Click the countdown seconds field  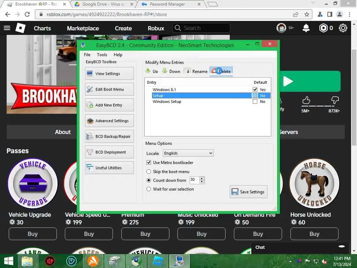(x=194, y=180)
